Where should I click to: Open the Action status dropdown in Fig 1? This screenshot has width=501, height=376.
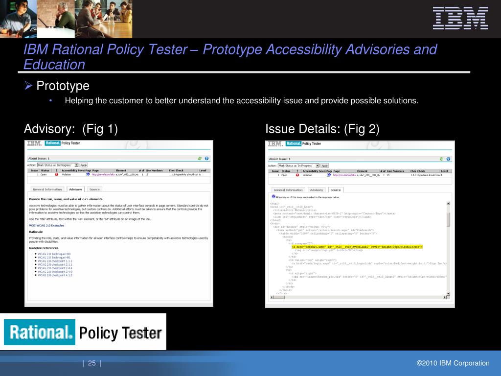pyautogui.click(x=58, y=165)
